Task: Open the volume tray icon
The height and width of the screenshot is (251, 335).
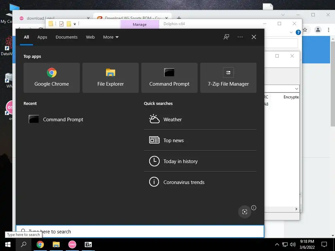Action: 293,244
